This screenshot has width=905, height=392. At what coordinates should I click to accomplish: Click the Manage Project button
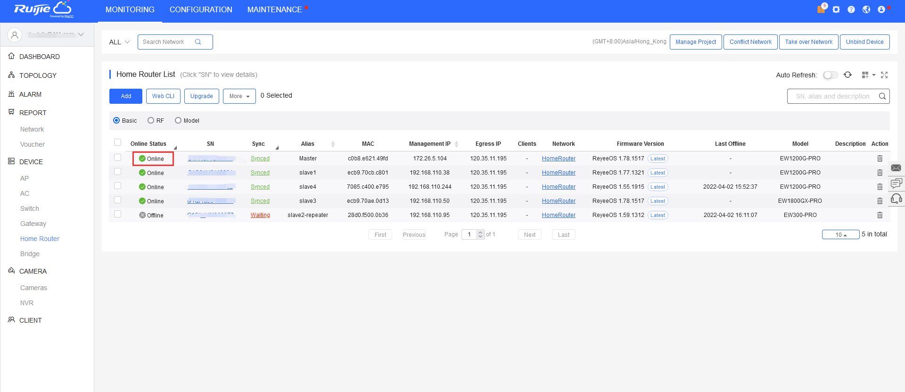tap(696, 42)
